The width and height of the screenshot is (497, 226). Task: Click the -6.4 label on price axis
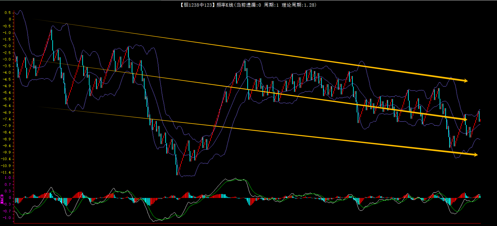7,106
